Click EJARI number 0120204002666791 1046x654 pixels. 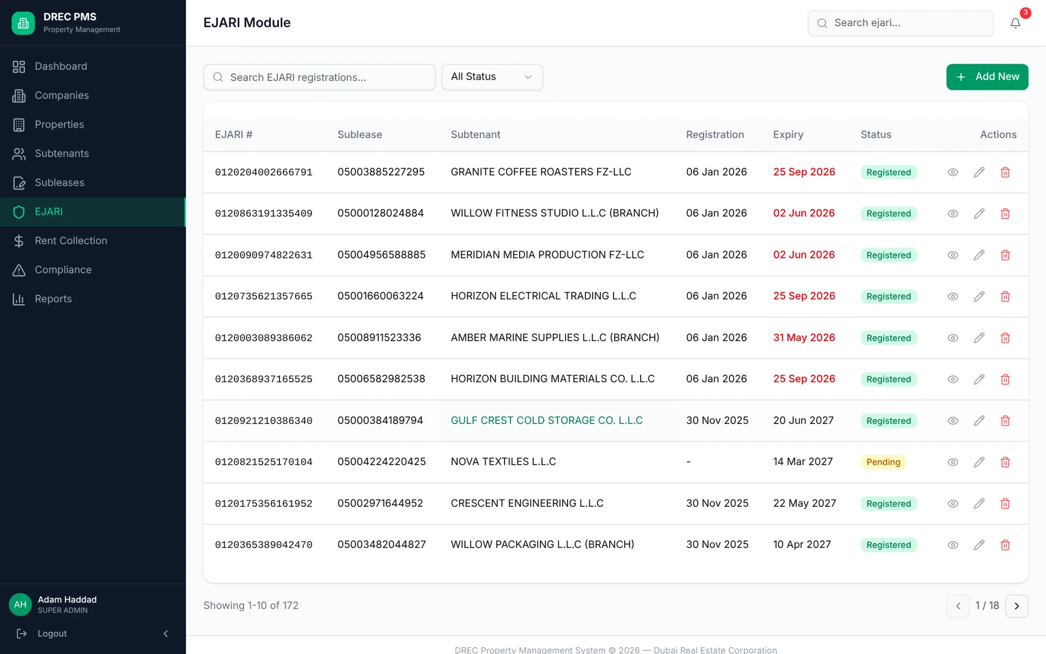click(264, 172)
